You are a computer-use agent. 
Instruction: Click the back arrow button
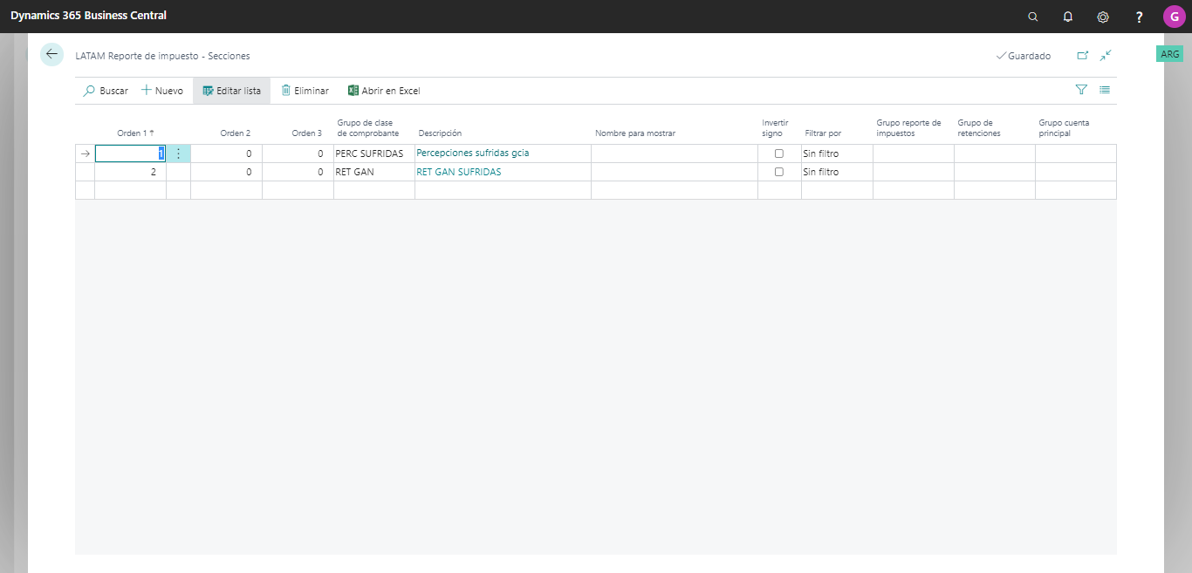point(51,54)
